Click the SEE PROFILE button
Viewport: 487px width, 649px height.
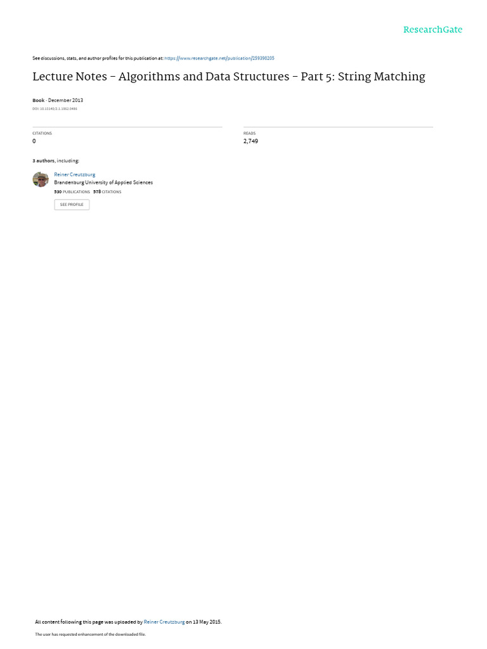pyautogui.click(x=72, y=205)
